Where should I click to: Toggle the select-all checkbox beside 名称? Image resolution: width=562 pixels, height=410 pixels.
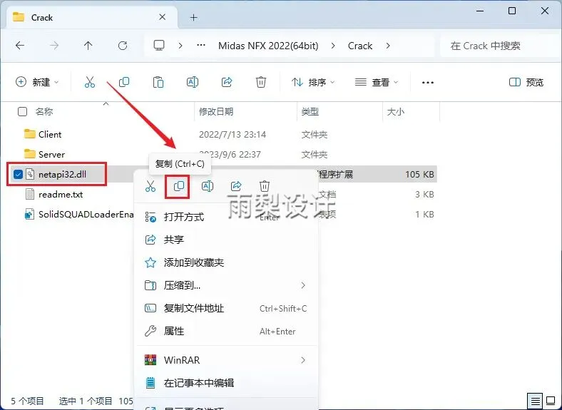click(23, 111)
